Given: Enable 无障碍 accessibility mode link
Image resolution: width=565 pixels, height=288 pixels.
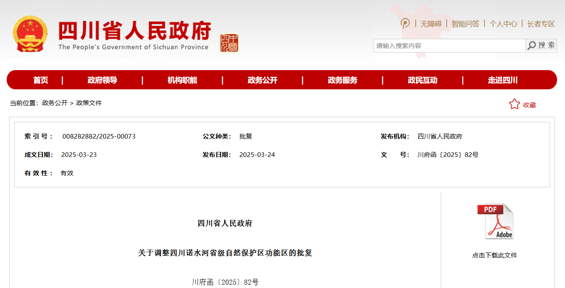Looking at the screenshot, I should pos(431,24).
